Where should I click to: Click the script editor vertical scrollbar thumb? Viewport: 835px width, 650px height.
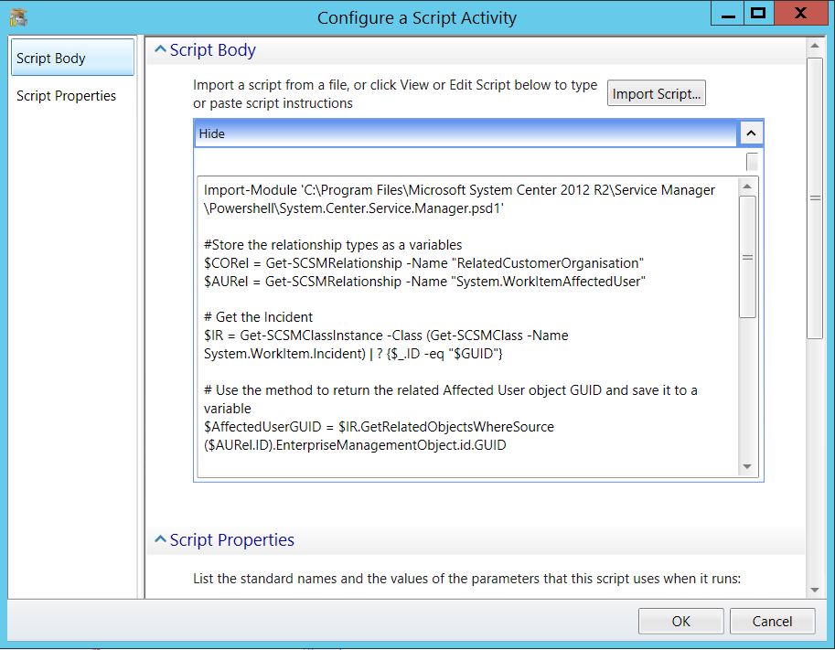click(x=747, y=257)
